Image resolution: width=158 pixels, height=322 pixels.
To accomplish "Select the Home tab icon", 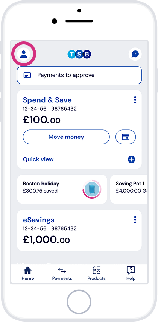I will point(27,271).
